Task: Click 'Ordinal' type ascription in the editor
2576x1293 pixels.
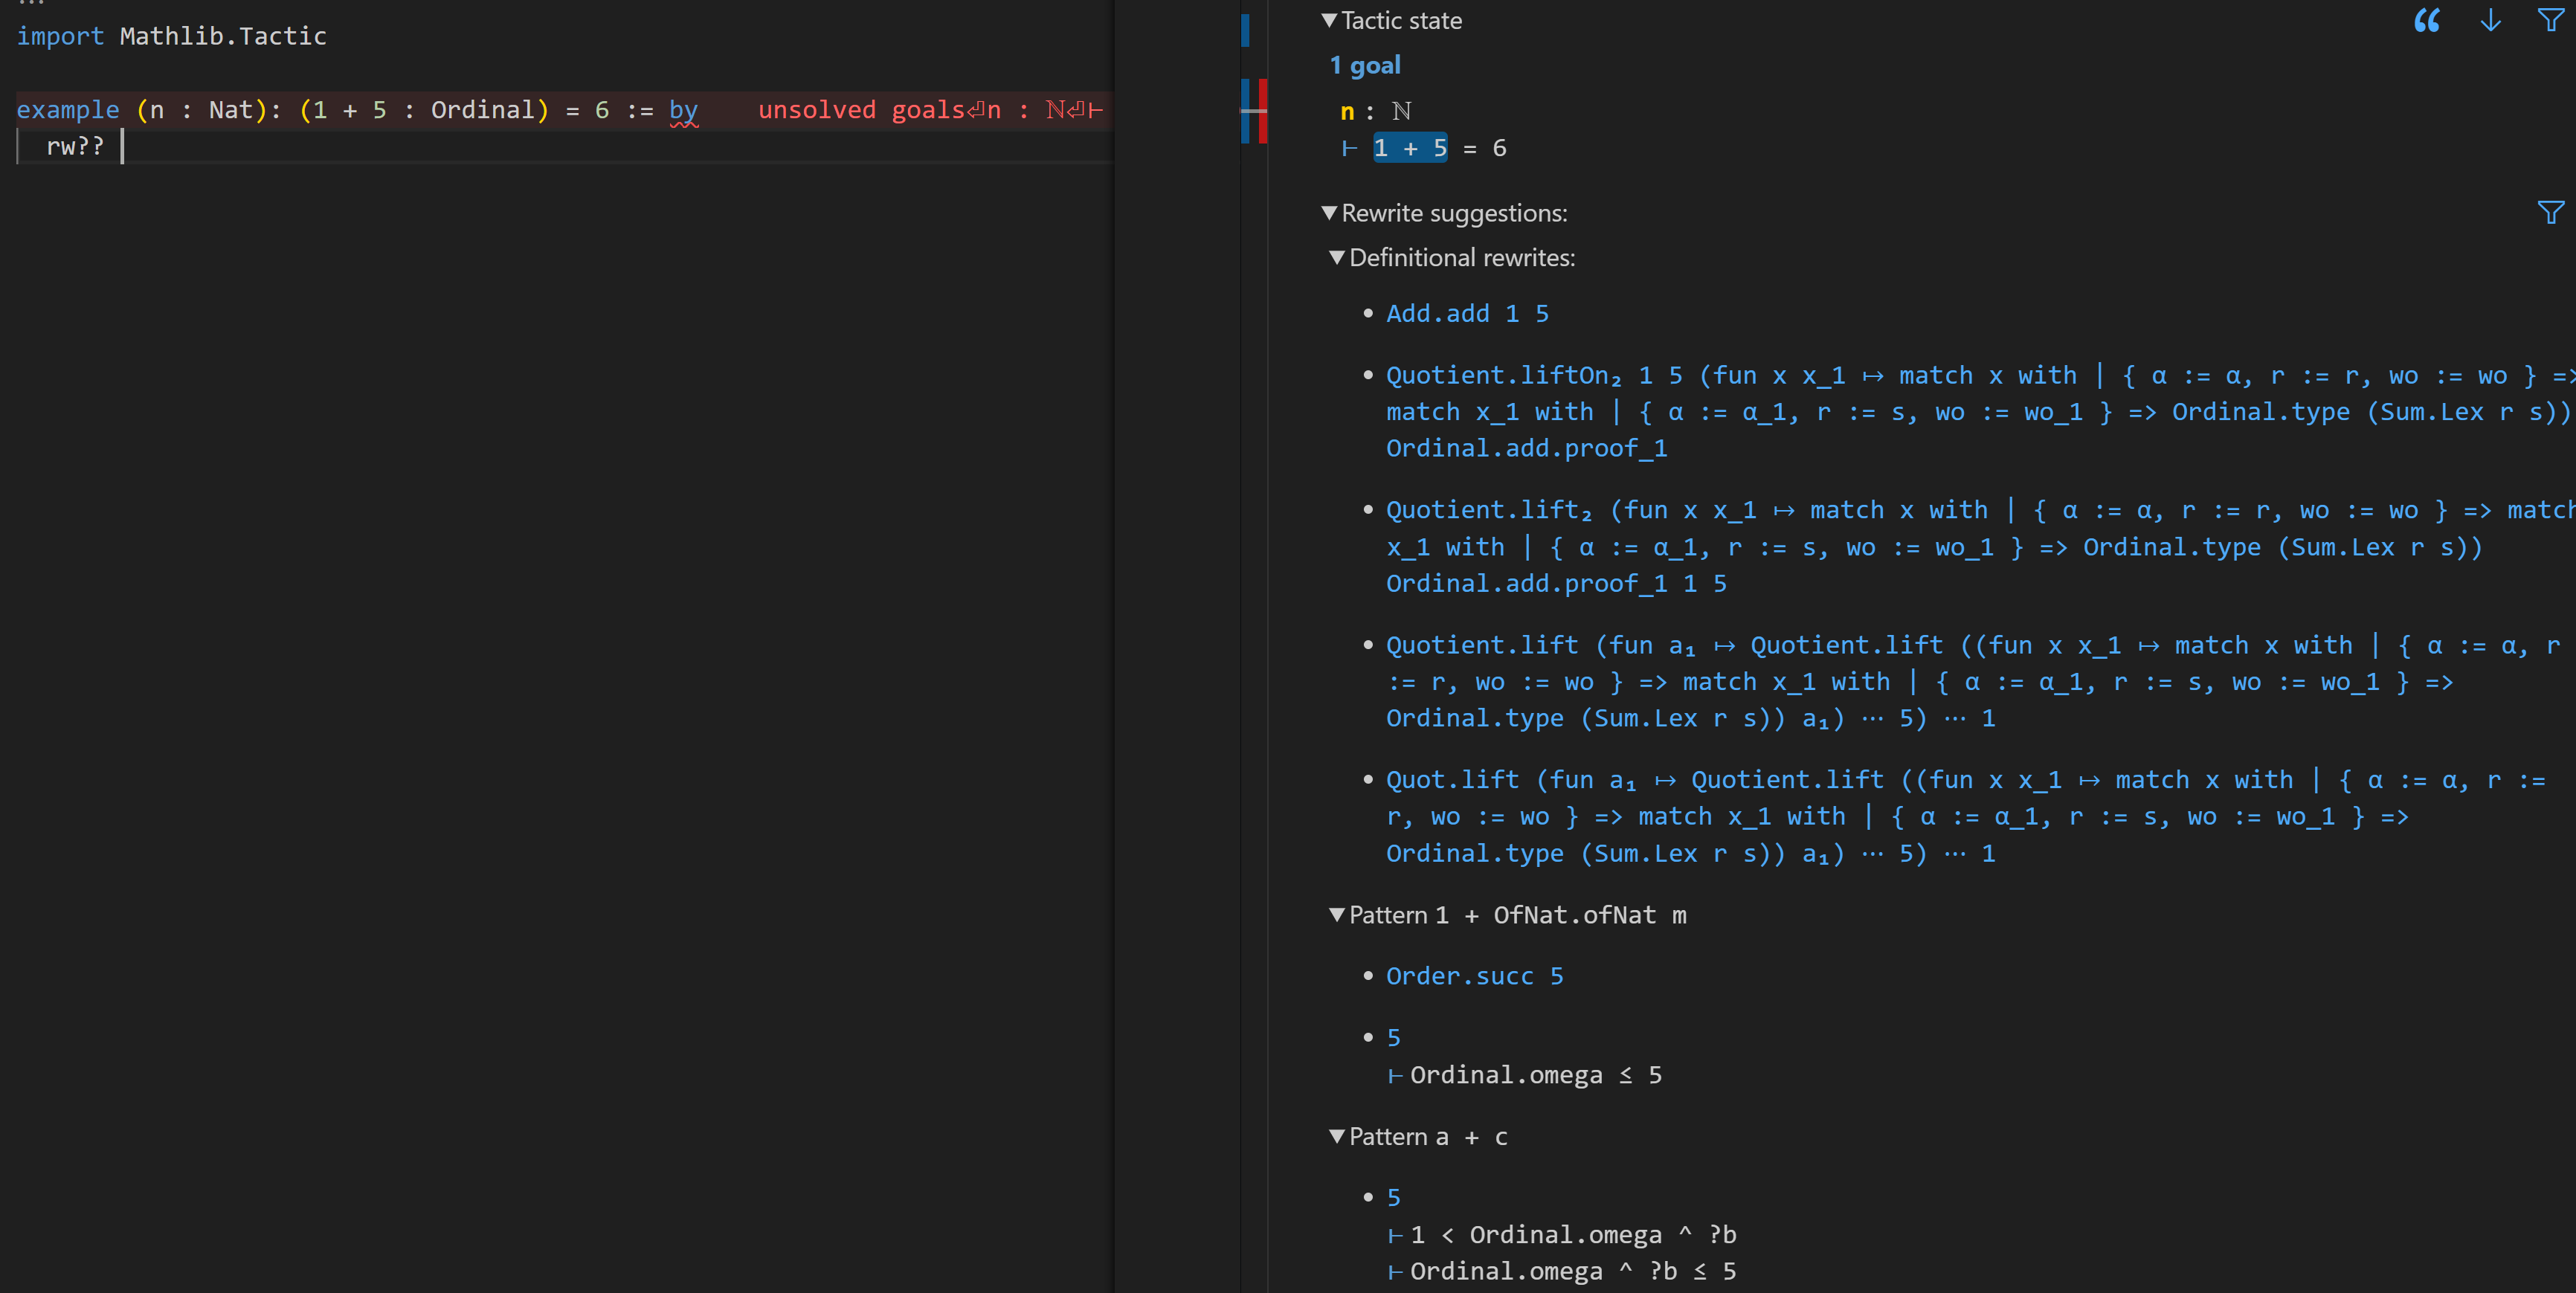Action: point(483,110)
